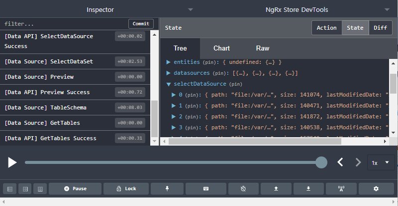Image resolution: width=398 pixels, height=206 pixels.
Task: Click action list scrollbar up arrow
Action: coord(154,35)
